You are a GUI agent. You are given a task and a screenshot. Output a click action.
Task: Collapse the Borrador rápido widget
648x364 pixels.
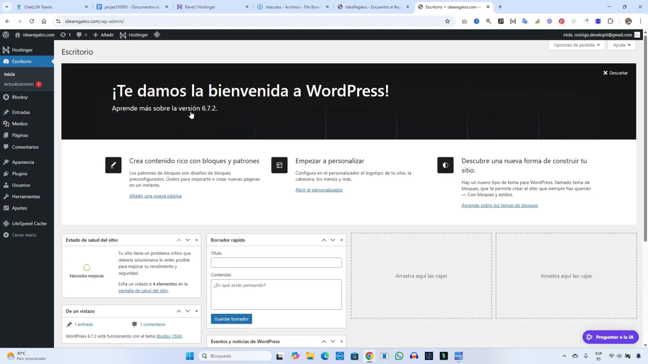click(341, 239)
